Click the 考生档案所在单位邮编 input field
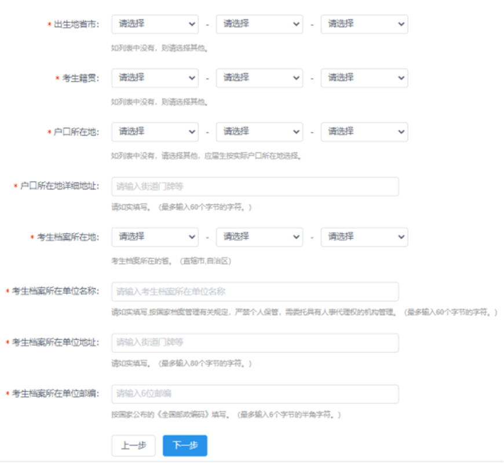Screen dimensions: 504x463 (255, 394)
